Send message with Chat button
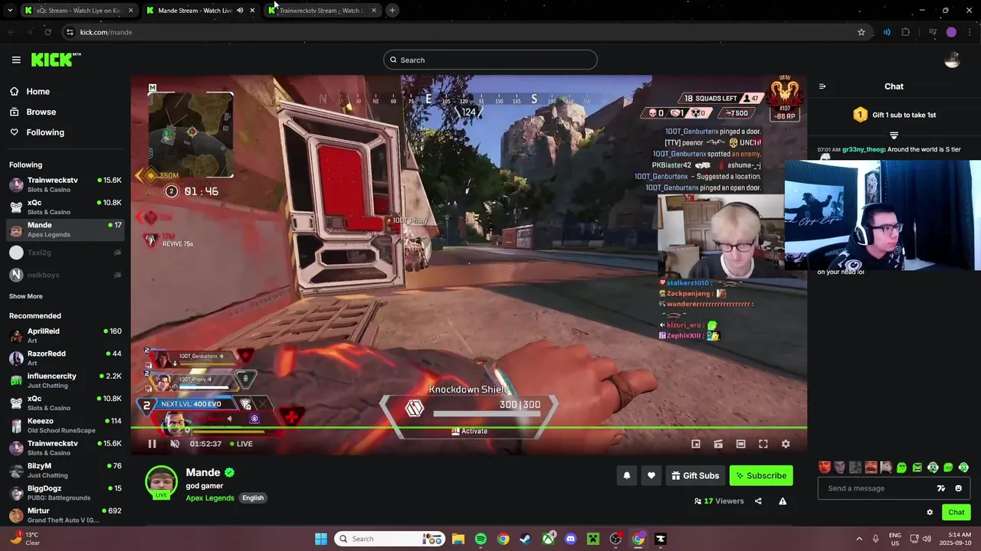Screen dimensions: 981x551 [956, 512]
